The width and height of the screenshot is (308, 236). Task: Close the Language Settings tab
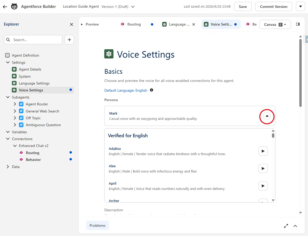tap(194, 24)
